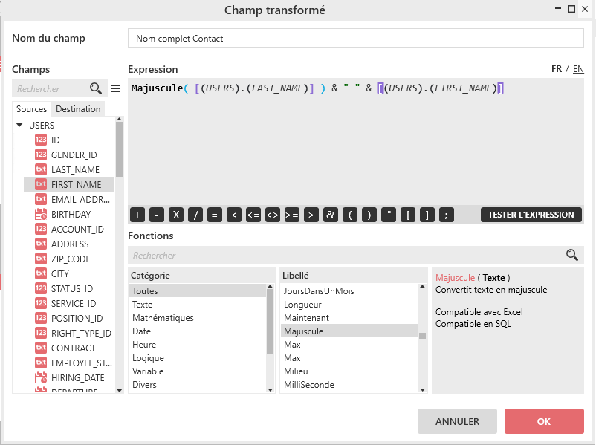Insert the semicolon operator button

click(447, 215)
